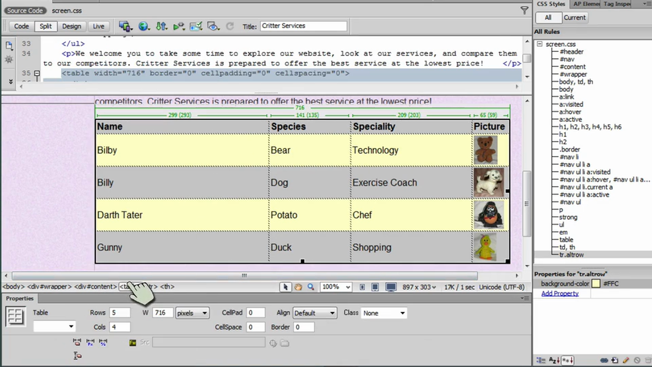Select the Hand tool in the status bar
This screenshot has width=652, height=367.
298,286
